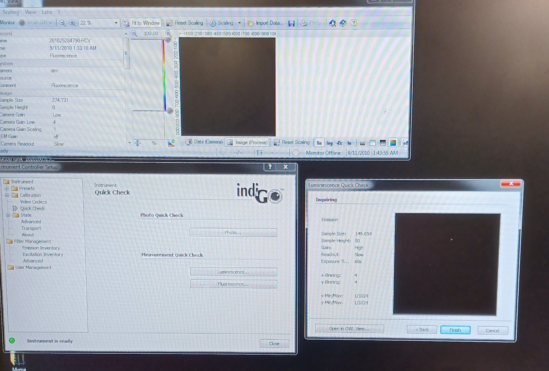
Task: Open the Labs menu
Action: click(47, 12)
